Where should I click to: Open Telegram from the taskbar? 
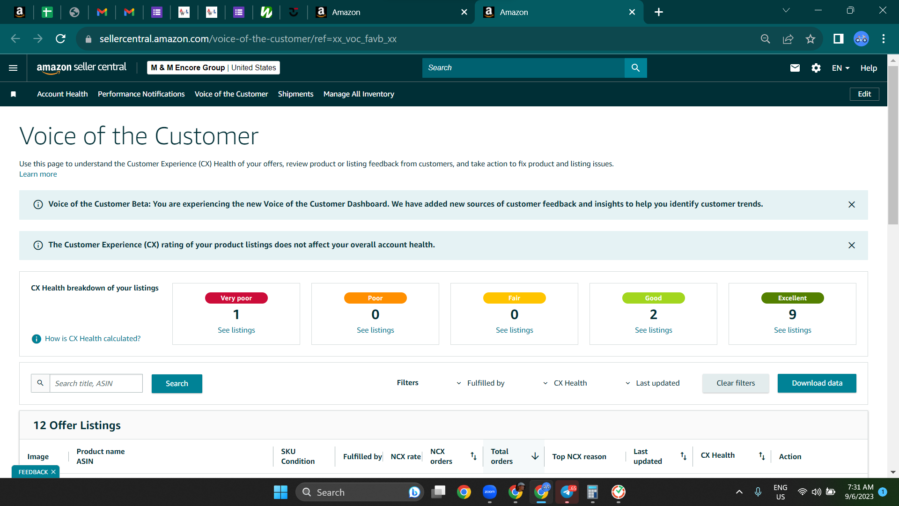(567, 492)
